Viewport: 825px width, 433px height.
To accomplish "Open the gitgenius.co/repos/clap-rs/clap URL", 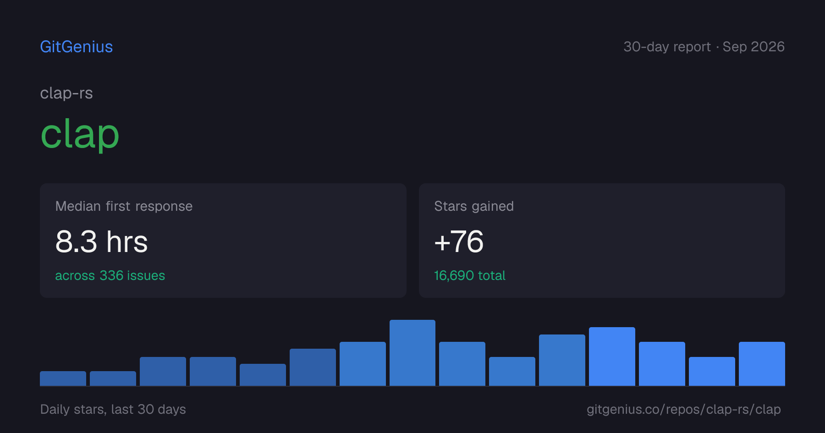I will [x=684, y=409].
